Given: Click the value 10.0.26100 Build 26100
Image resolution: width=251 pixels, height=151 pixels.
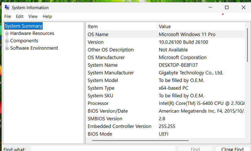Looking at the screenshot, I should pos(184,42).
